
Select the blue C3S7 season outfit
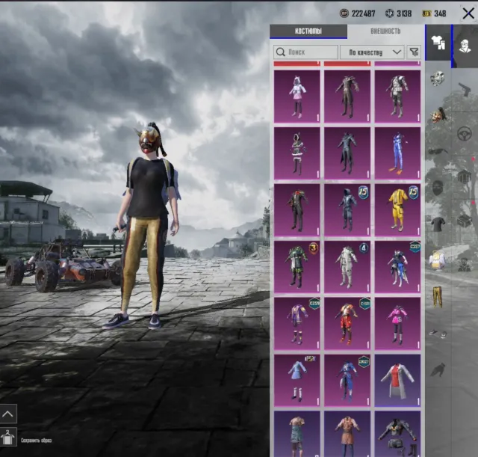pos(397,267)
